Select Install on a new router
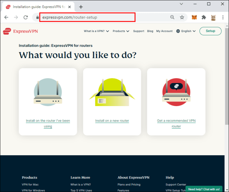The width and height of the screenshot is (229, 192). pos(112,121)
